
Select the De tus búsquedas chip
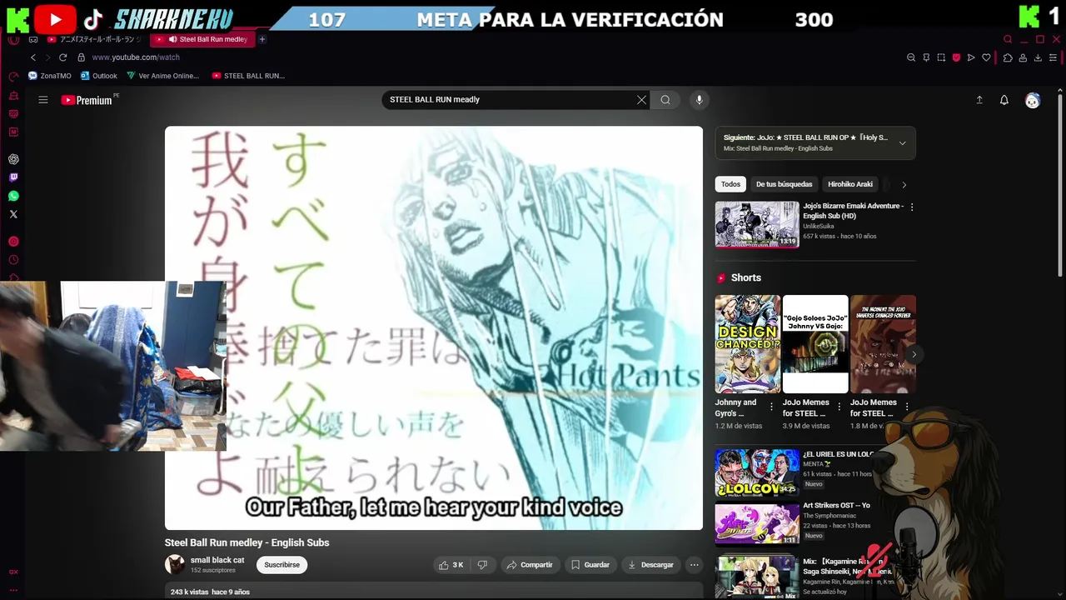click(784, 184)
